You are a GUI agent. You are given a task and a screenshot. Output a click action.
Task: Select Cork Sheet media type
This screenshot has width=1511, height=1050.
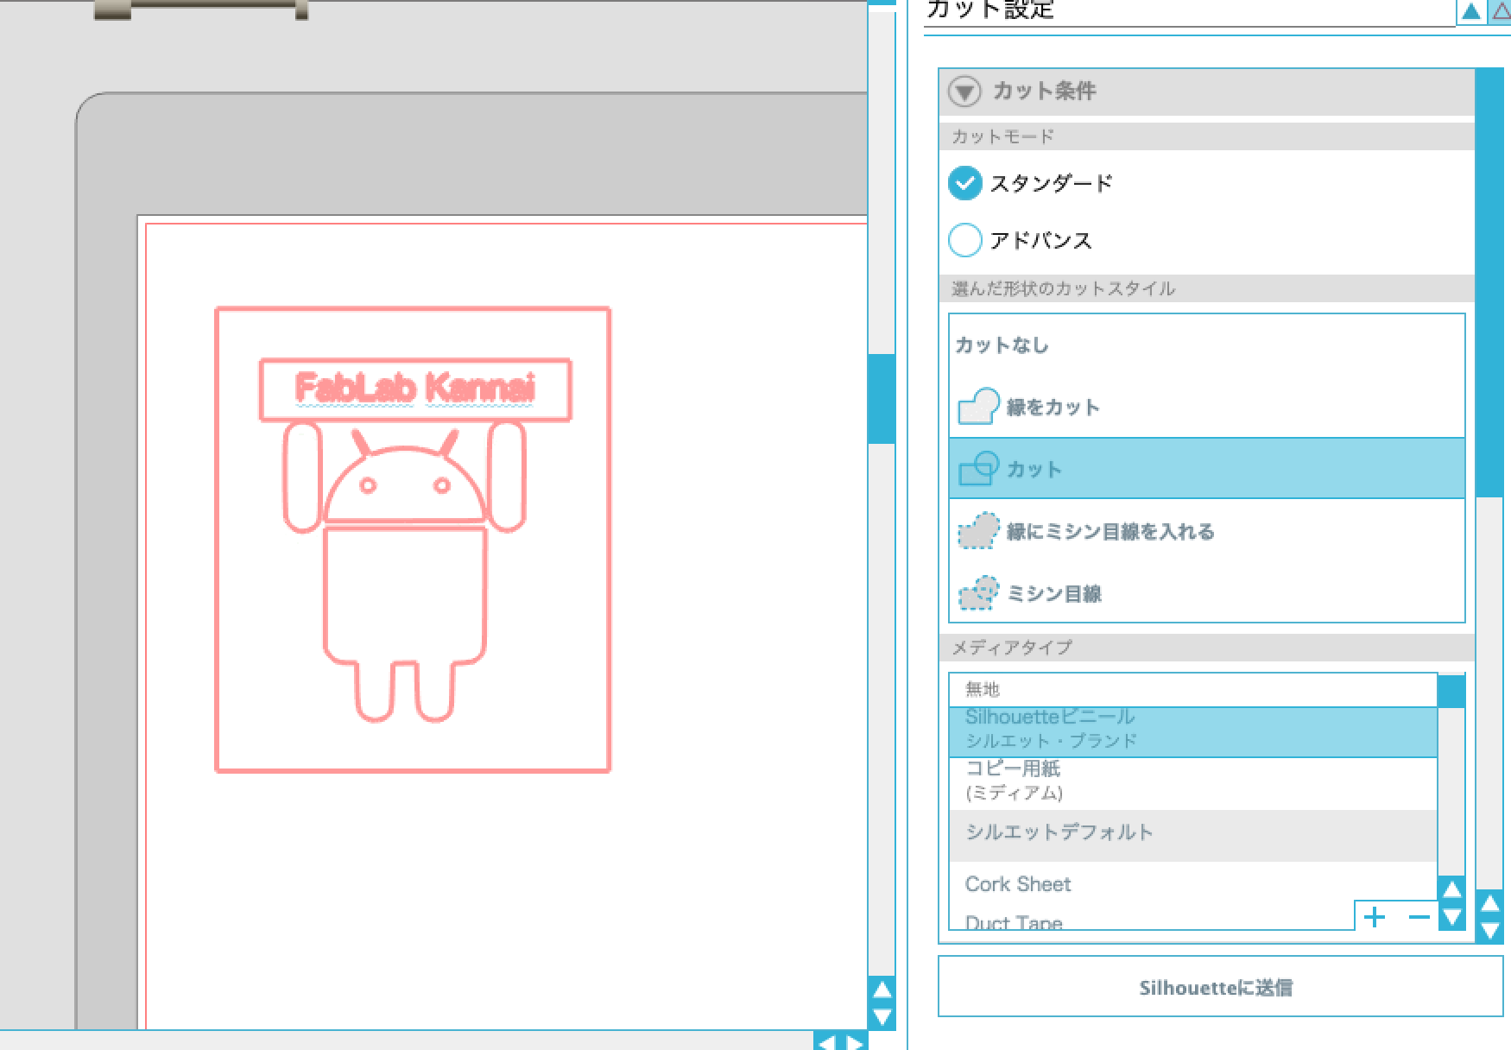1192,884
